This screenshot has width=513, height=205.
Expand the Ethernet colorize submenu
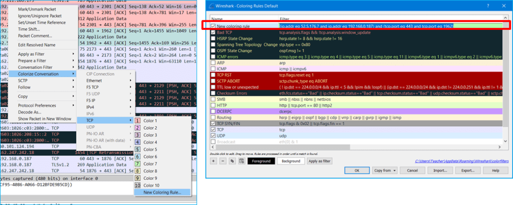(x=106, y=80)
